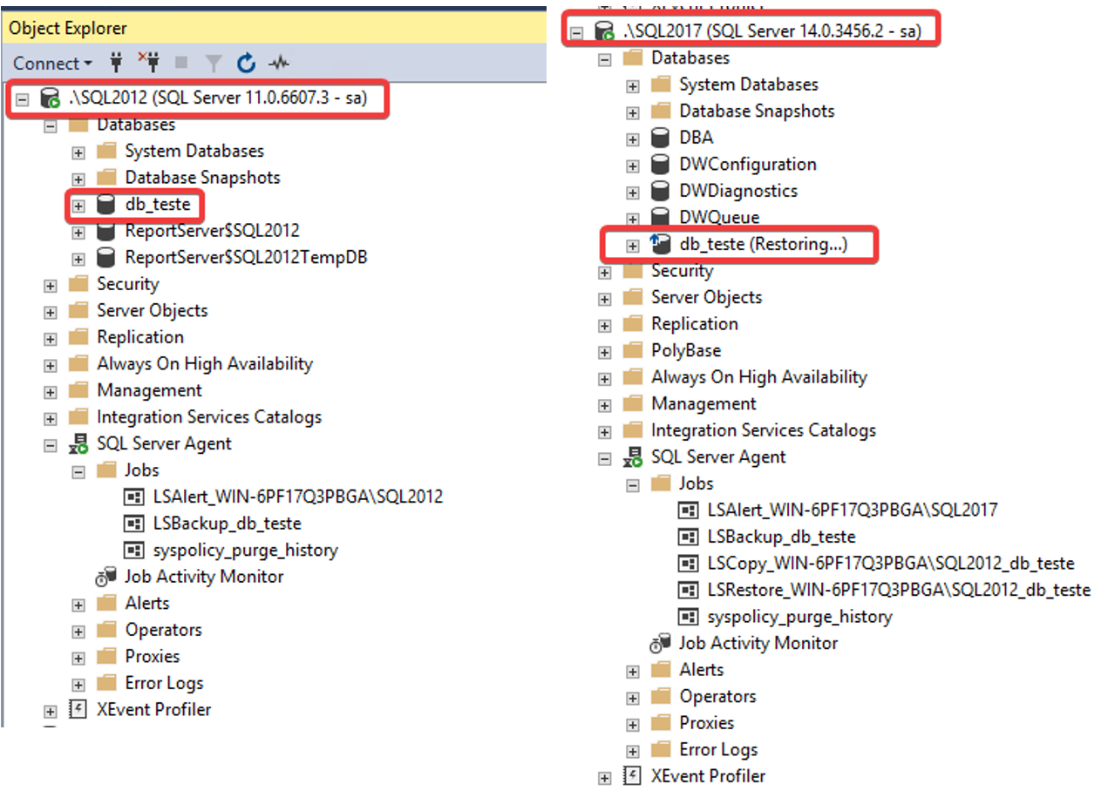Screen dimensions: 1101x791
Task: Select Server Objects folder on SQL2012
Action: point(153,310)
